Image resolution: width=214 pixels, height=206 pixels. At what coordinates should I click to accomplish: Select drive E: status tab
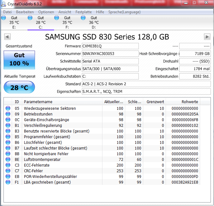click(14, 22)
